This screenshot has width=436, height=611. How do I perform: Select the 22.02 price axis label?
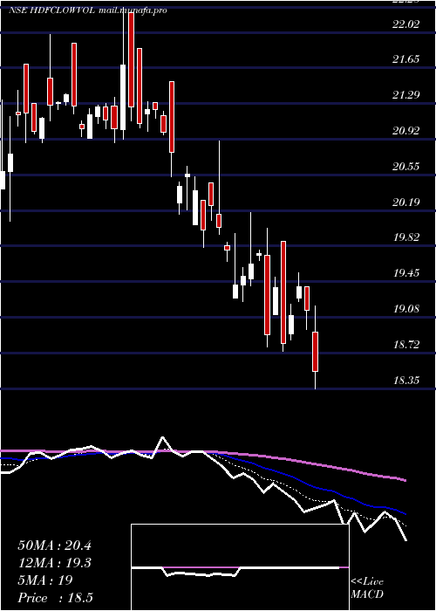coord(406,24)
